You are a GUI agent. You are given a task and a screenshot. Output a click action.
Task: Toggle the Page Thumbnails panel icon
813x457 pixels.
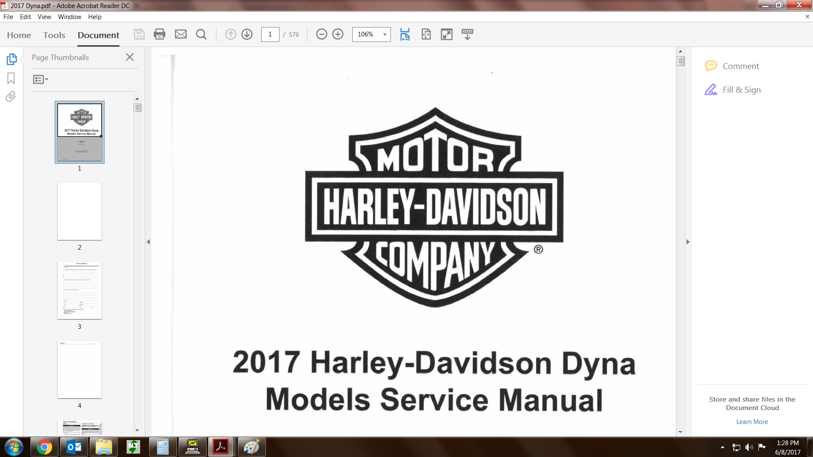pos(11,59)
